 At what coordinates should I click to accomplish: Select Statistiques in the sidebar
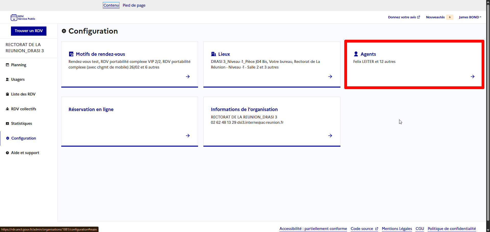click(21, 124)
